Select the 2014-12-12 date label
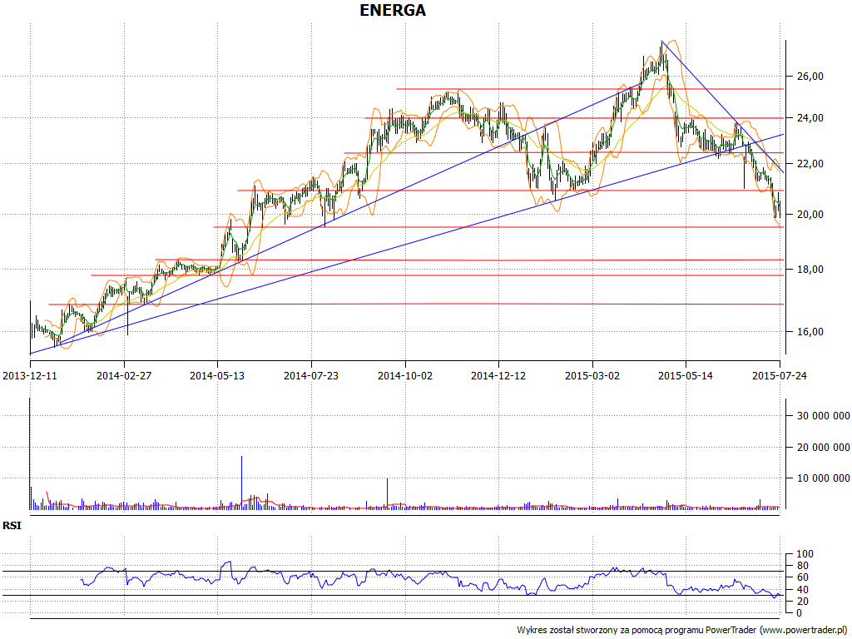Screen dimensions: 852x639 tap(499, 375)
